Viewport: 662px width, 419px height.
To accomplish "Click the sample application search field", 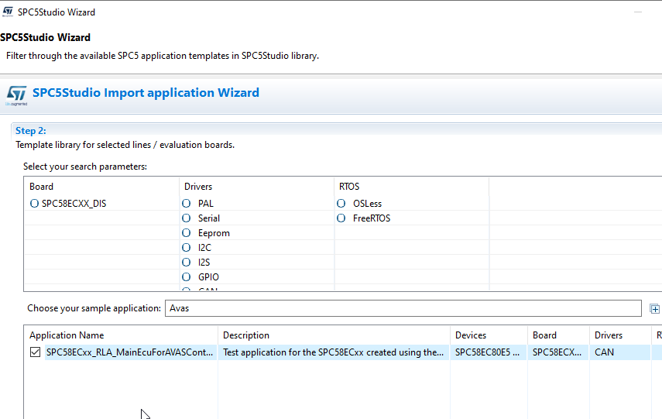I will click(403, 308).
